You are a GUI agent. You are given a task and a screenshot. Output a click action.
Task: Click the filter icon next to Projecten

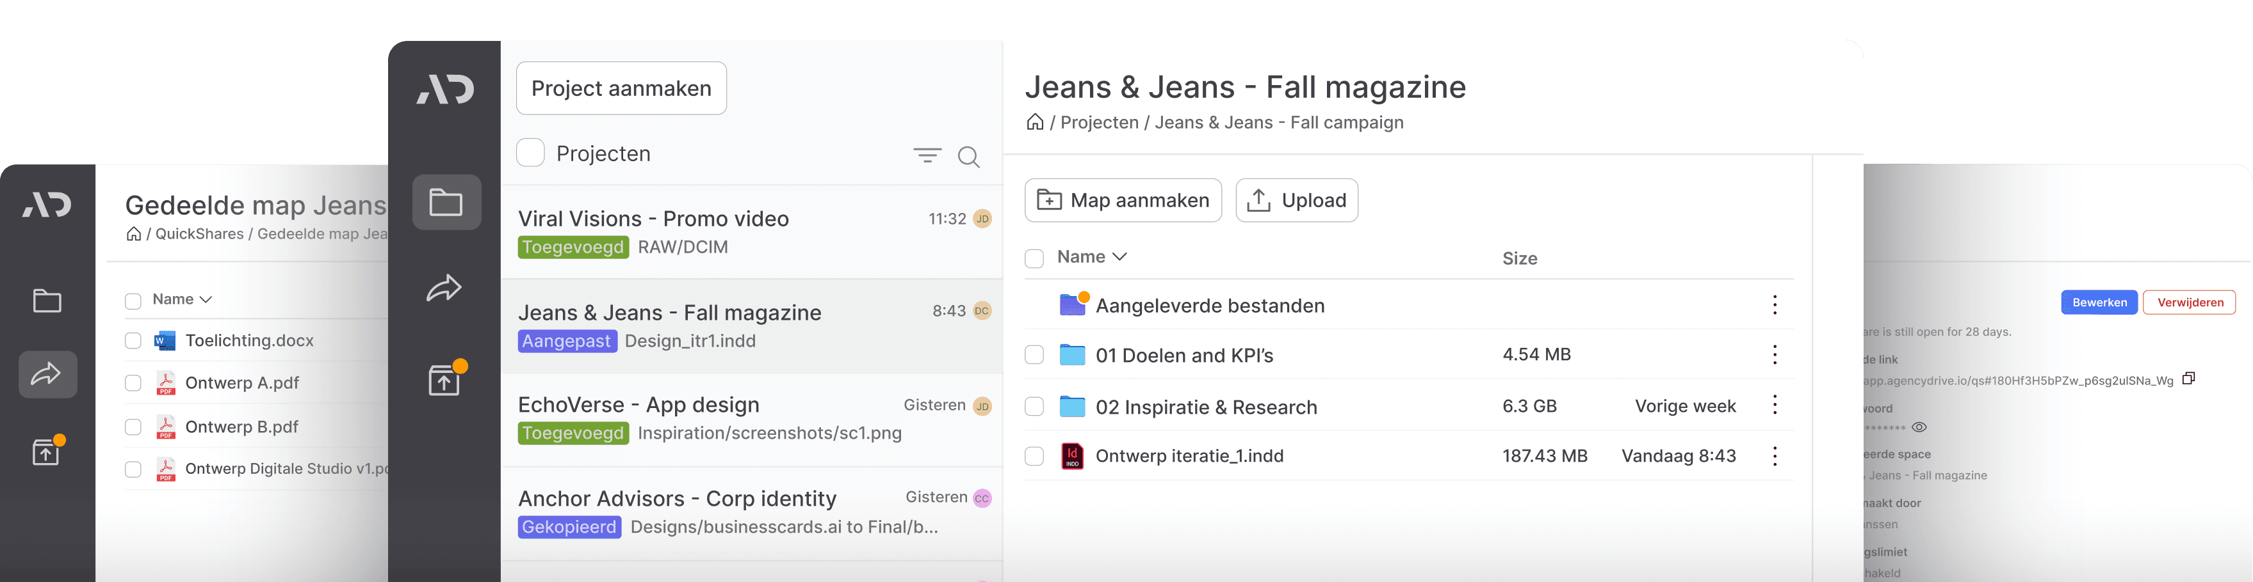[x=927, y=155]
